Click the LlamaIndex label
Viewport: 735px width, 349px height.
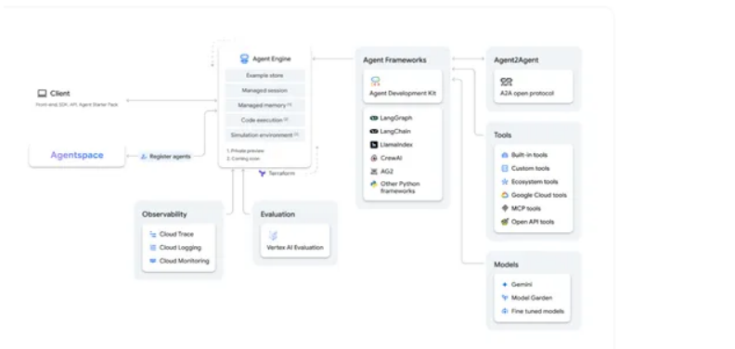(x=396, y=145)
